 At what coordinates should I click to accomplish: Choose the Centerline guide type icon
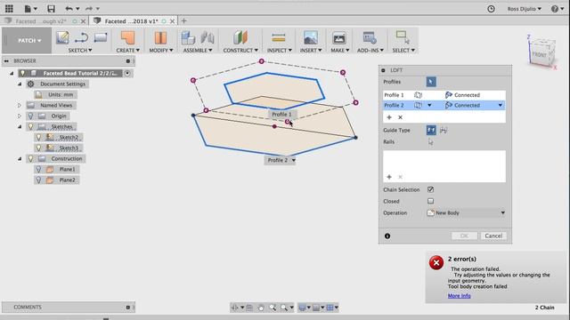click(x=444, y=130)
